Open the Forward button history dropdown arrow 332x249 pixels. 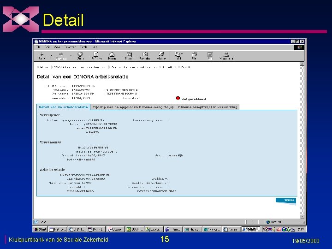[x=71, y=56]
